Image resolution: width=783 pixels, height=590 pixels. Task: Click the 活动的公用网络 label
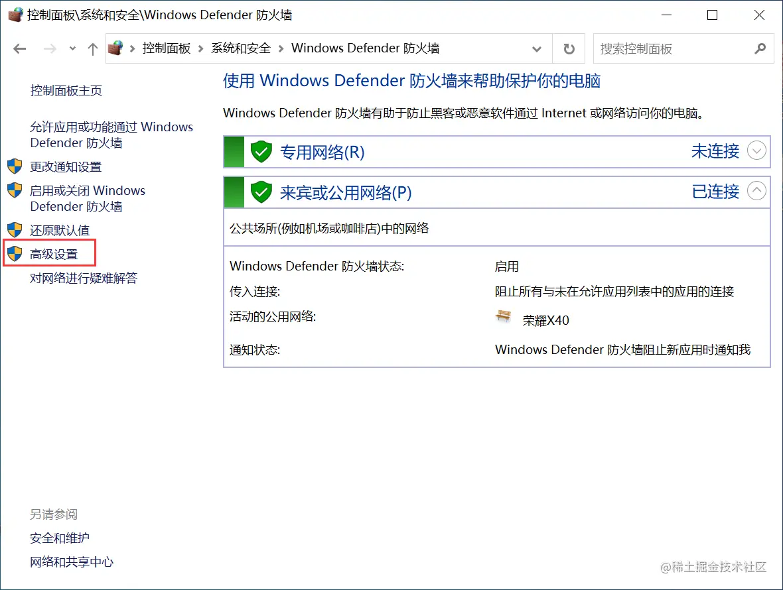273,317
